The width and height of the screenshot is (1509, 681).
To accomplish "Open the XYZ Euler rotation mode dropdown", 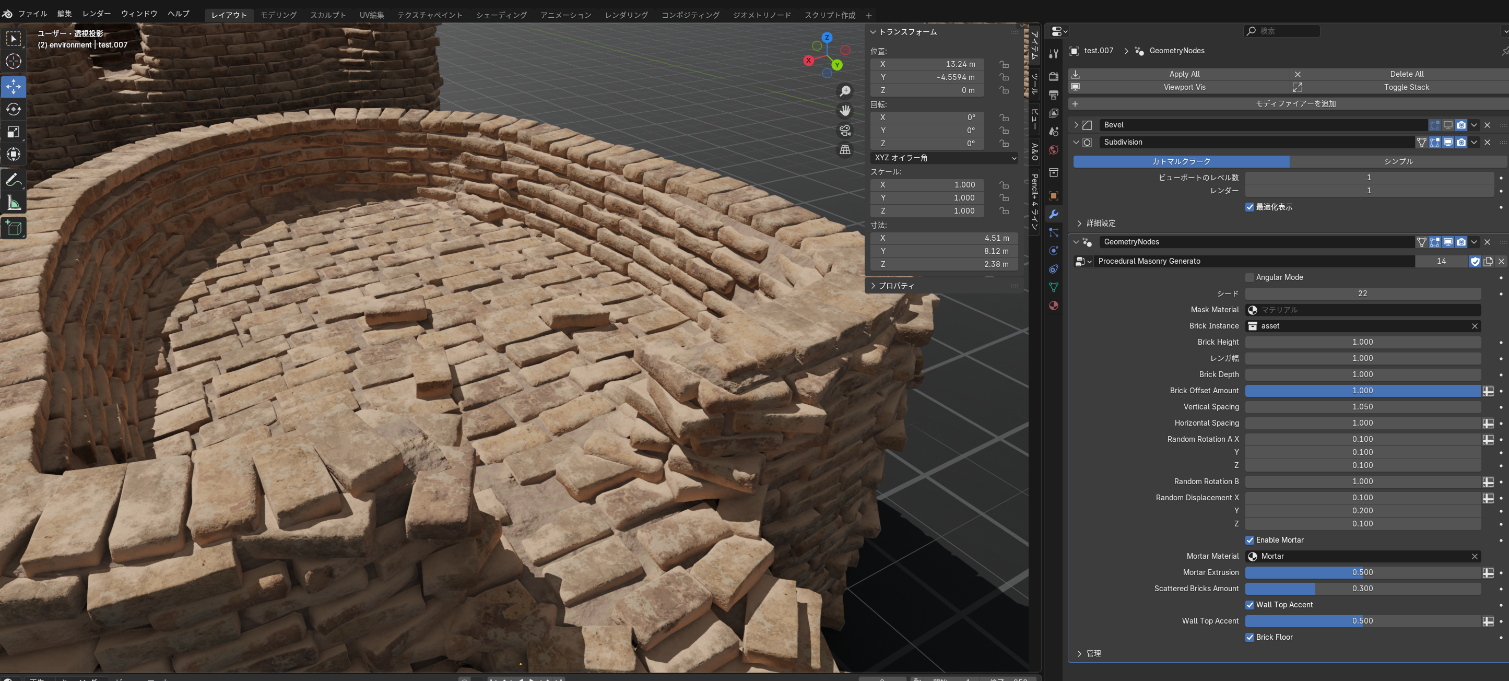I will pos(944,158).
